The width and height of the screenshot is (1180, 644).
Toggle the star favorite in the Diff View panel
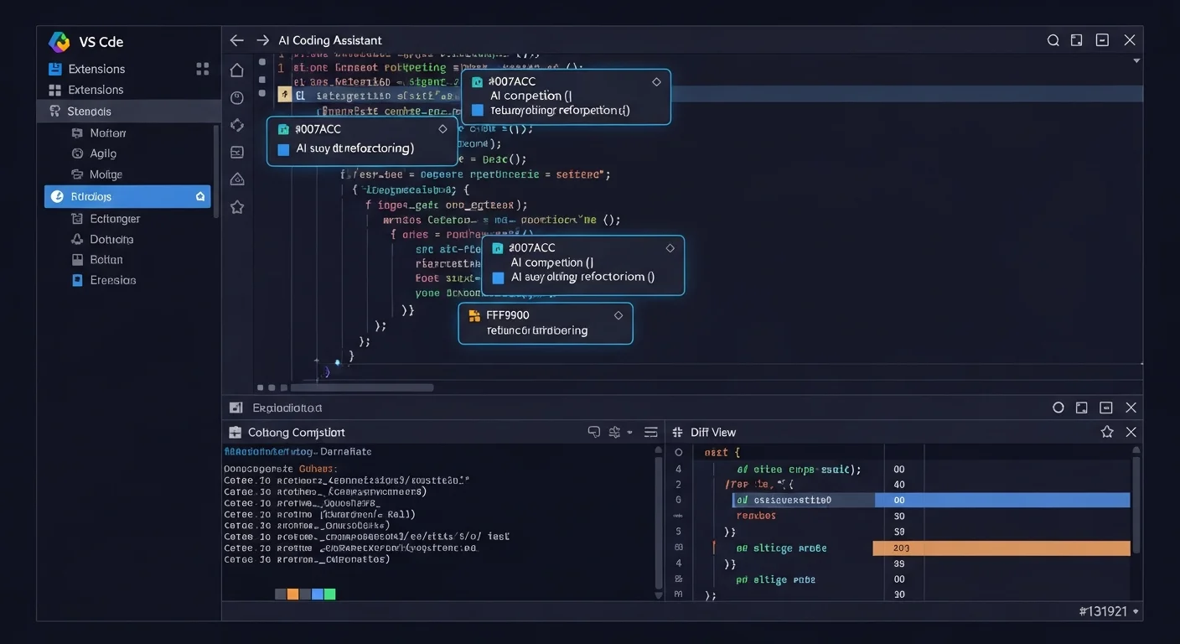1107,431
